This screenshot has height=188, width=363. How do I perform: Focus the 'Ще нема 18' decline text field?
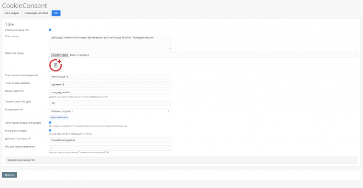(x=110, y=84)
